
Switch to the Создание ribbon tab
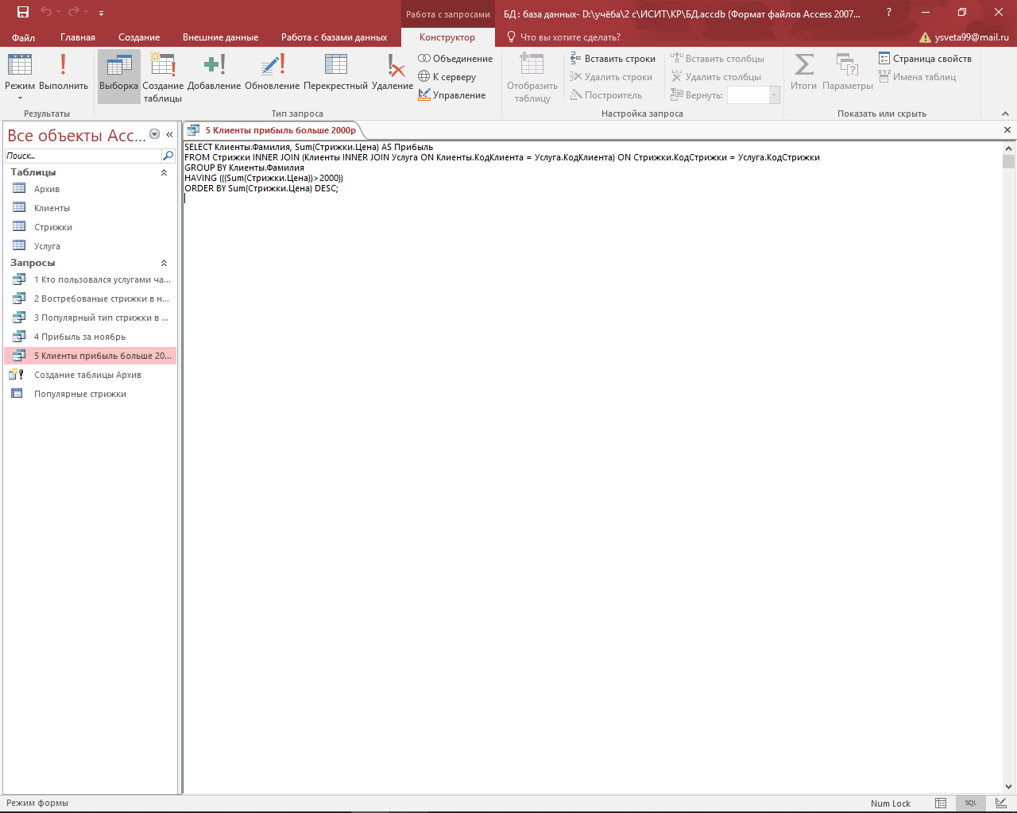point(139,37)
